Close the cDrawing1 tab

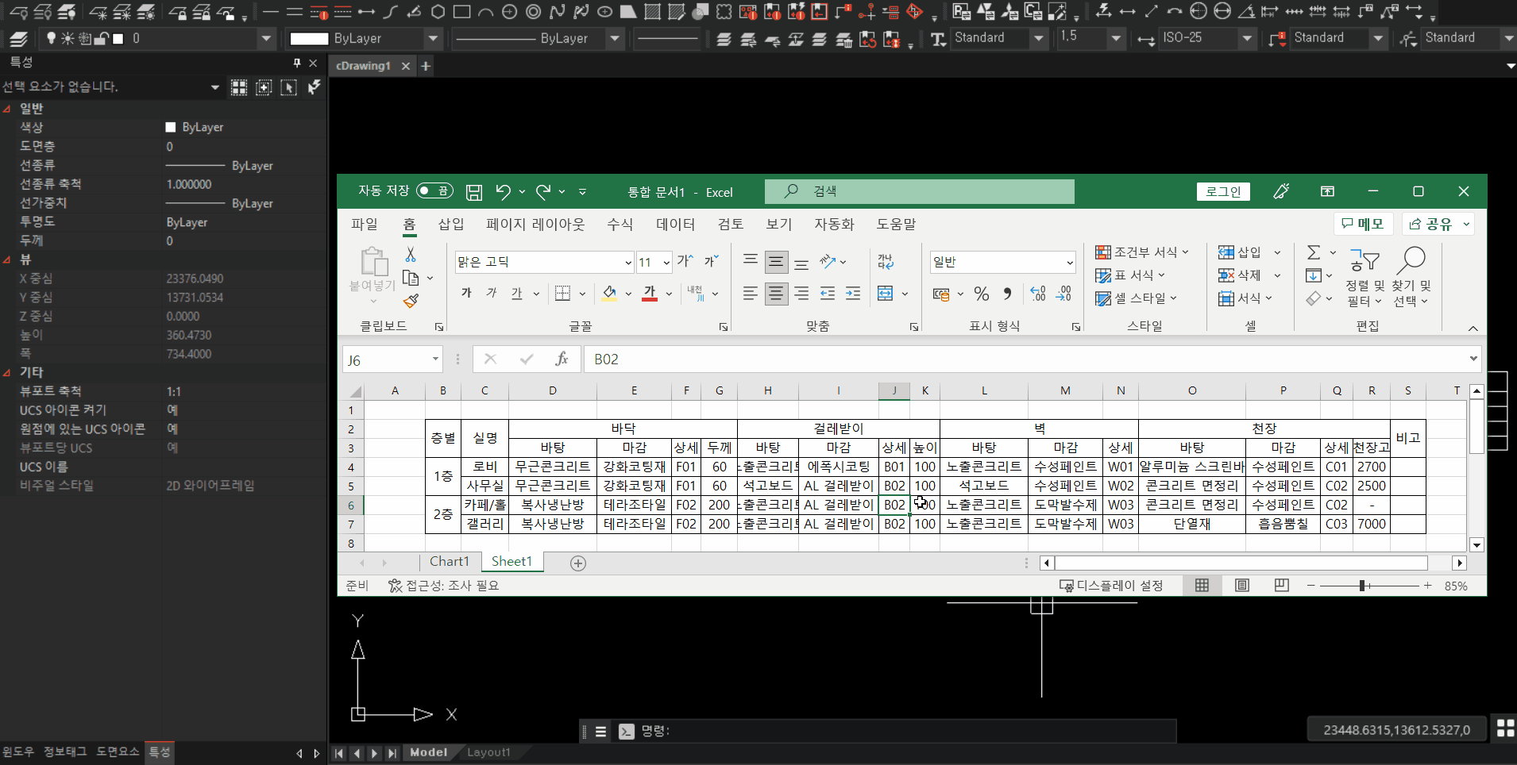[x=406, y=66]
